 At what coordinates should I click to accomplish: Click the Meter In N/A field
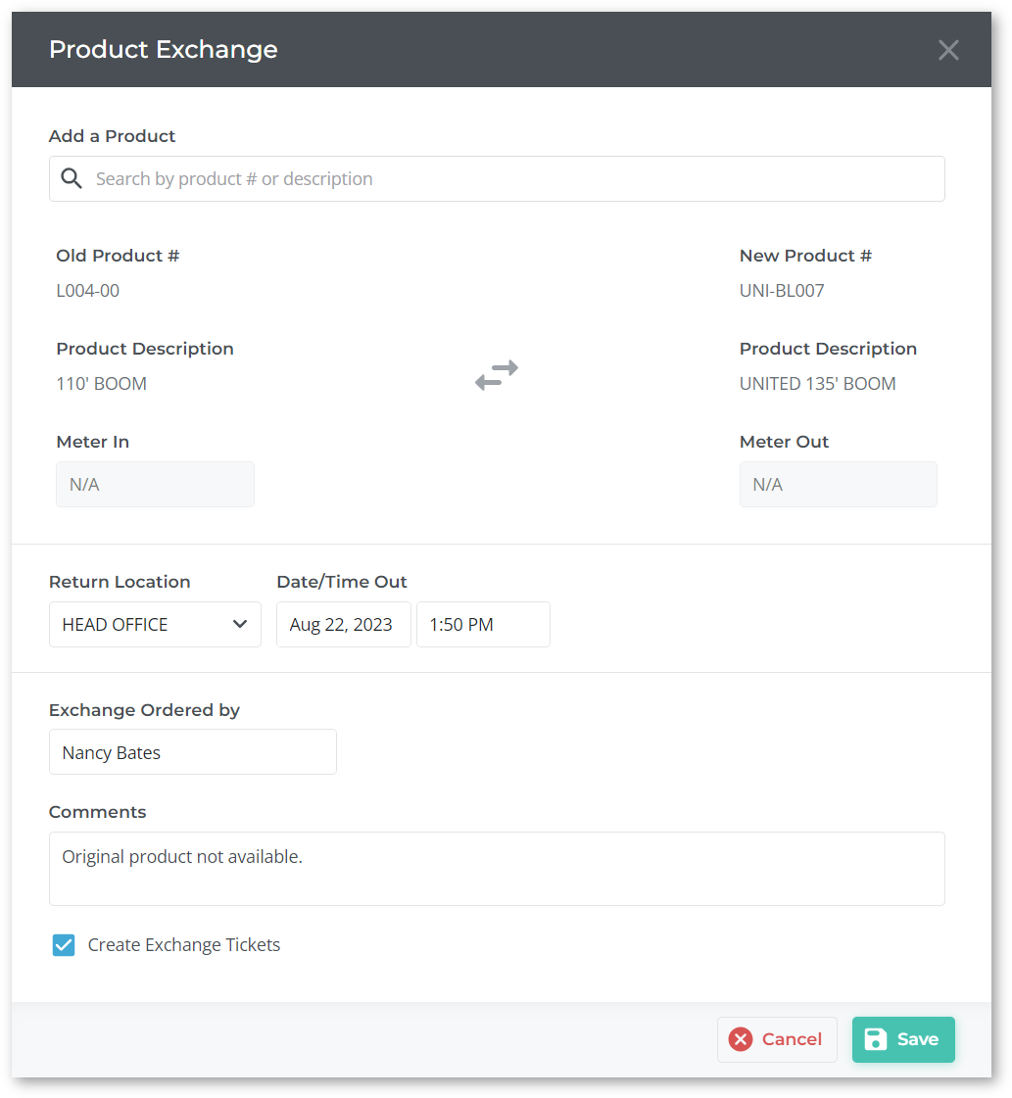click(x=155, y=484)
